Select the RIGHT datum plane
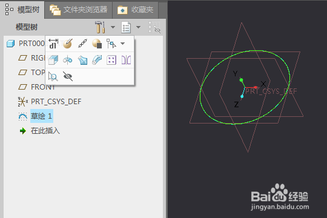Viewport: 327px width, 218px height. point(31,58)
